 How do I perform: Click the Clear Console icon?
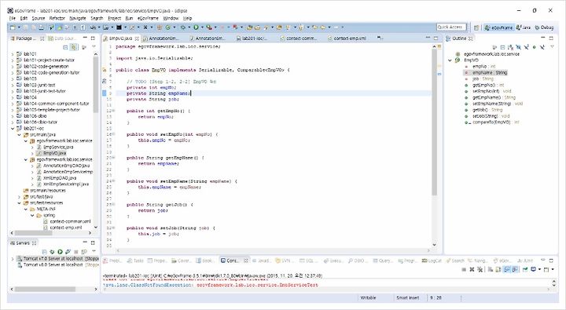(491, 269)
